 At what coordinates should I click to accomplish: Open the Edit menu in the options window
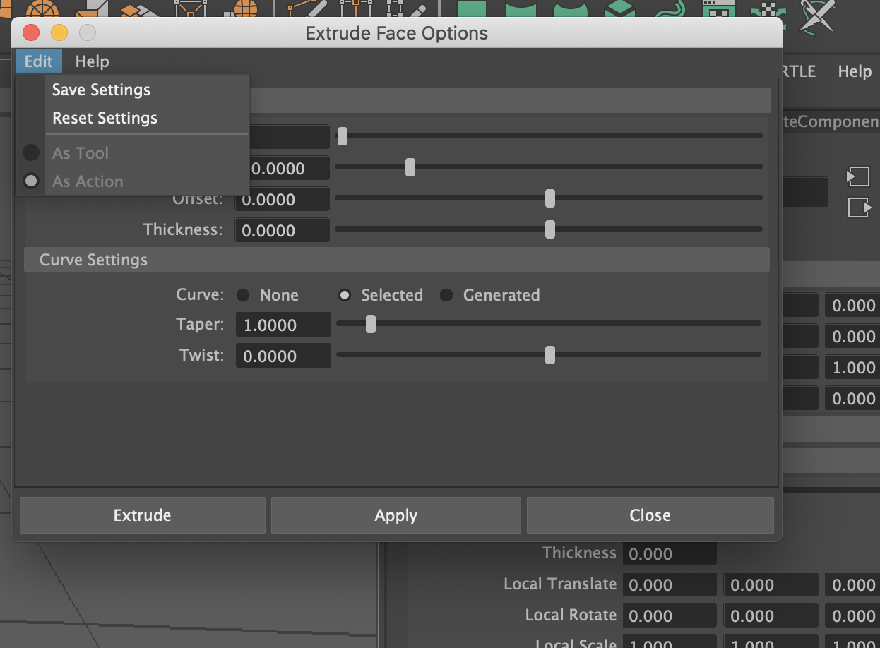click(x=38, y=61)
